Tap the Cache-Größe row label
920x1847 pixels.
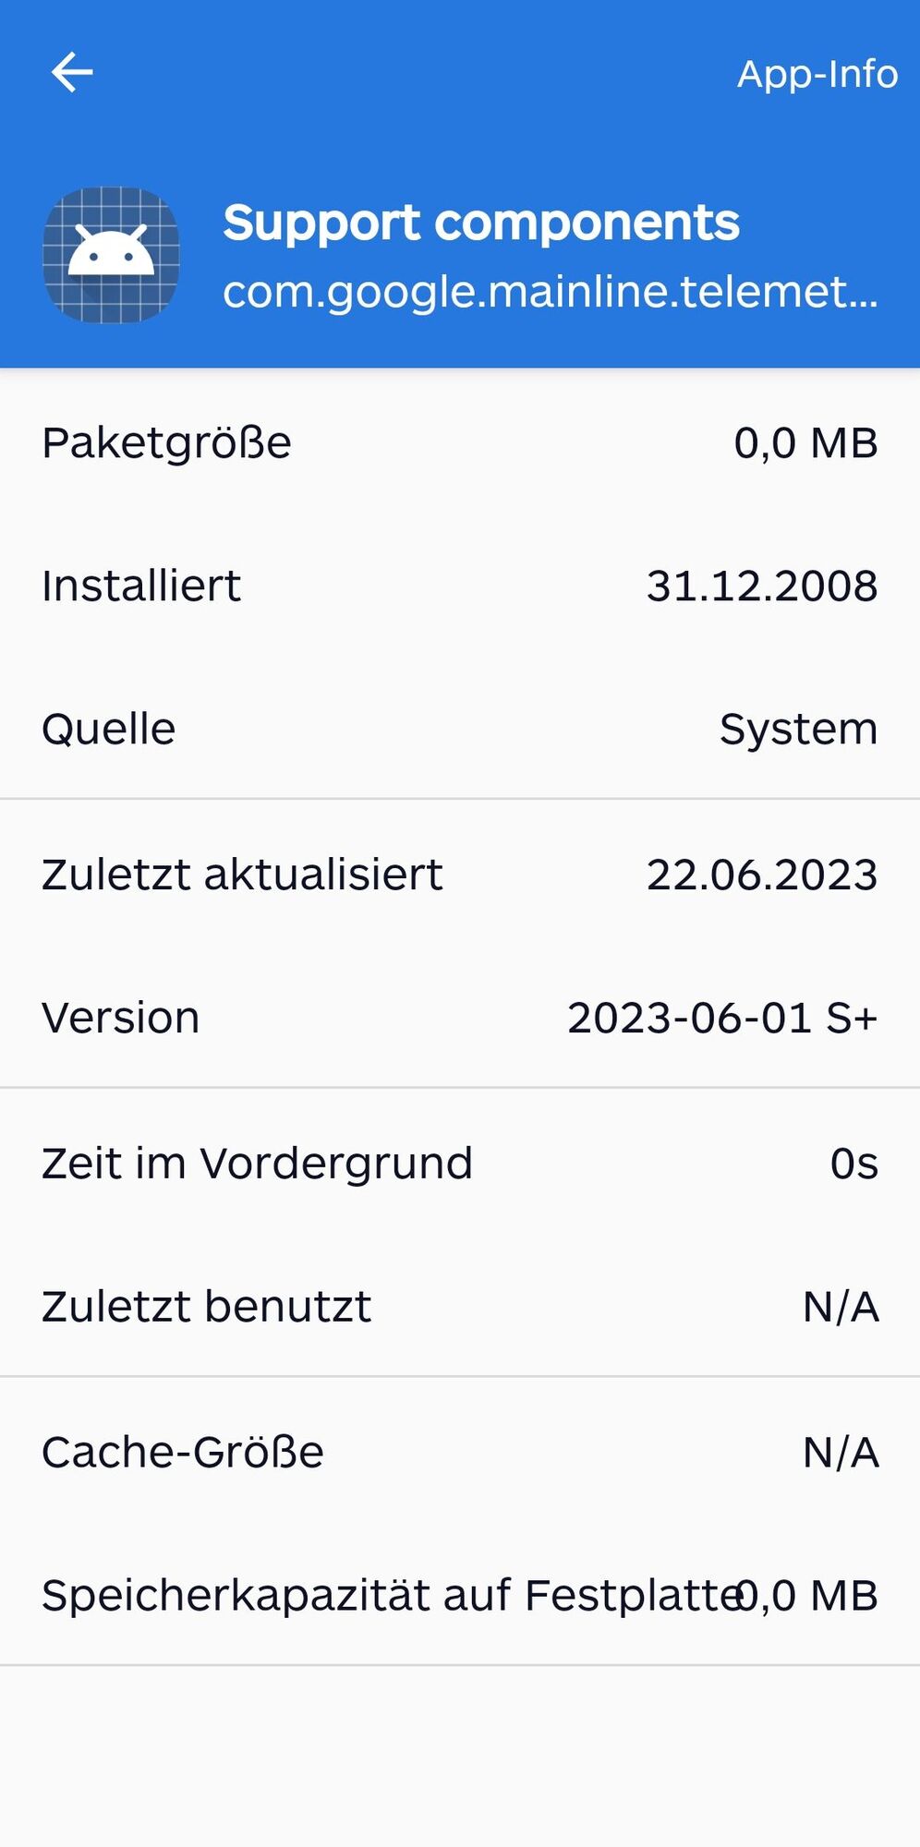click(183, 1452)
